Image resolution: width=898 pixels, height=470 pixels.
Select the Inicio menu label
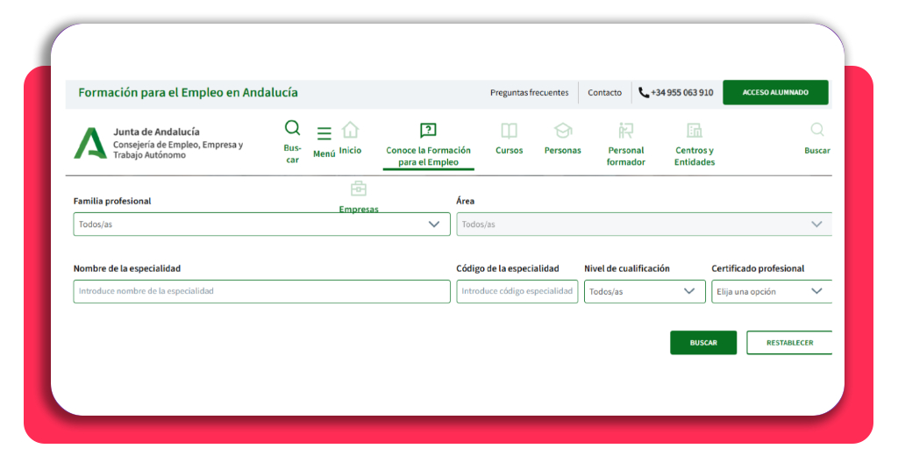350,150
